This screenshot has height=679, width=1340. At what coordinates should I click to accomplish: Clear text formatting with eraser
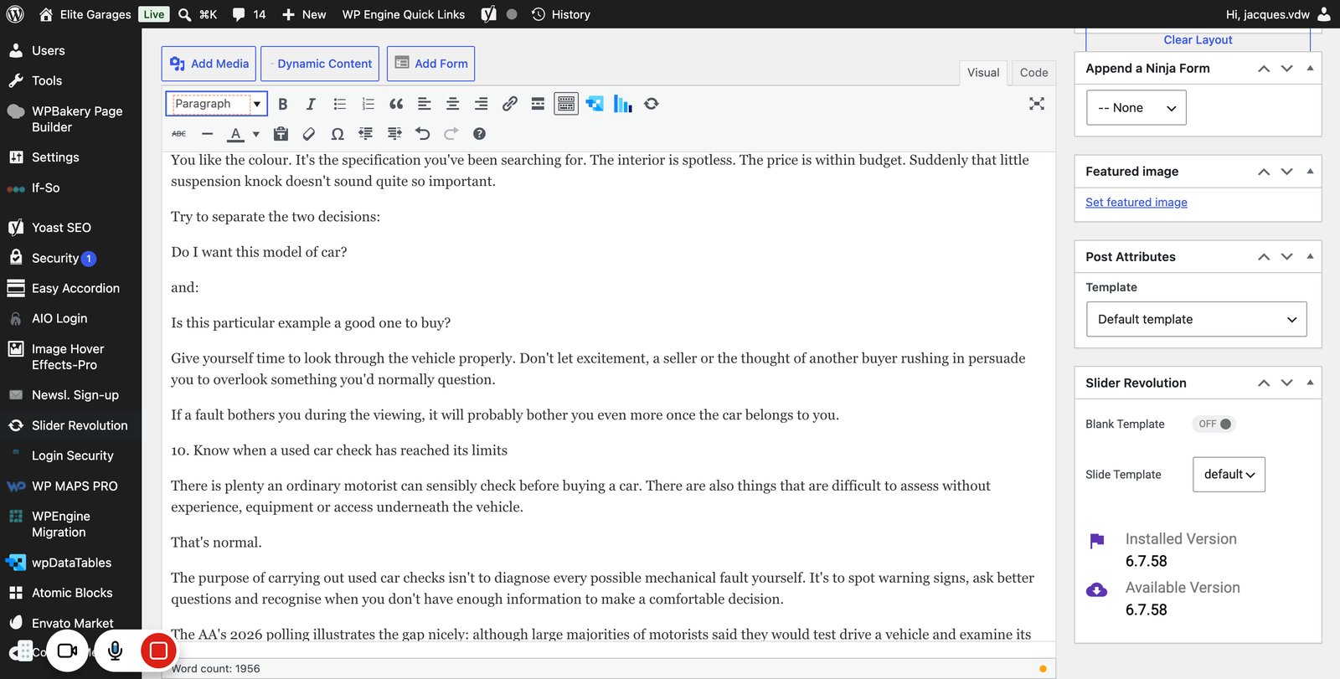click(x=309, y=134)
